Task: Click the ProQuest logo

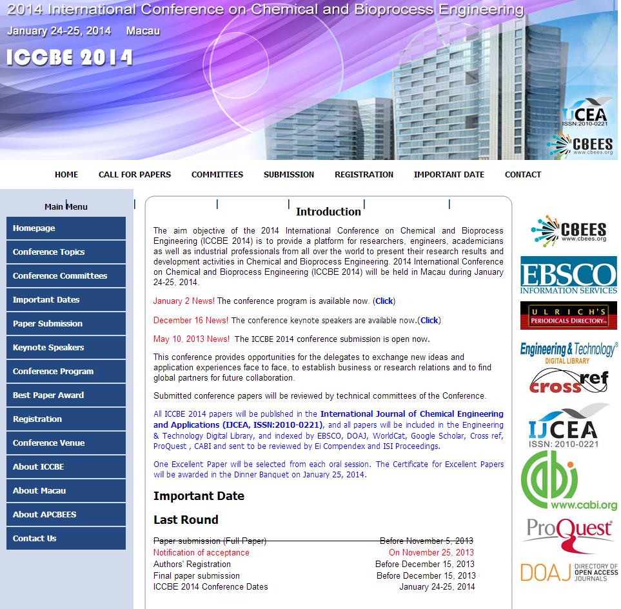Action: coord(568,535)
